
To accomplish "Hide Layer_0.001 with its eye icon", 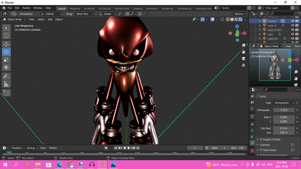I will pos(293,30).
